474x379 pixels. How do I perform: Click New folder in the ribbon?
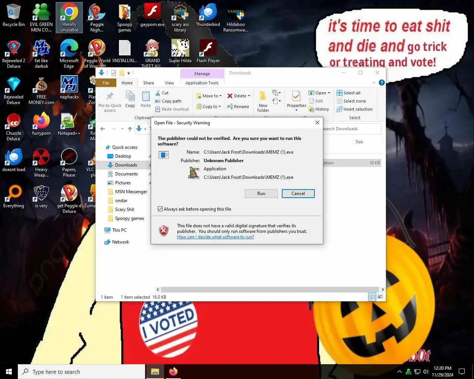pos(263,101)
